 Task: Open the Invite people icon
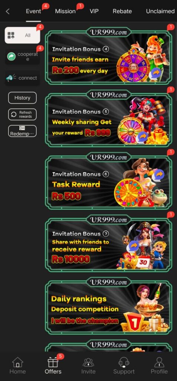click(x=88, y=362)
